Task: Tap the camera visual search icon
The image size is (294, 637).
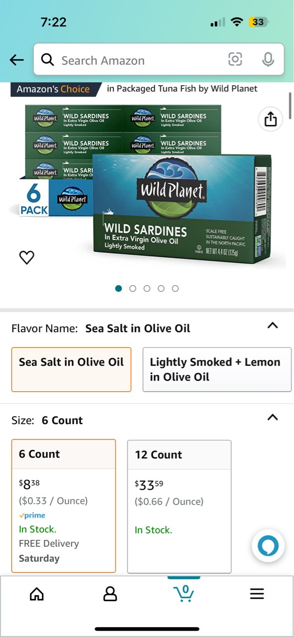Action: (235, 60)
